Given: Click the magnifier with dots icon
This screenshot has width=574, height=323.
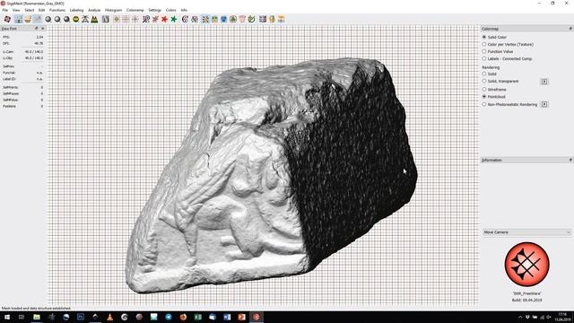Looking at the screenshot, I should (x=146, y=19).
